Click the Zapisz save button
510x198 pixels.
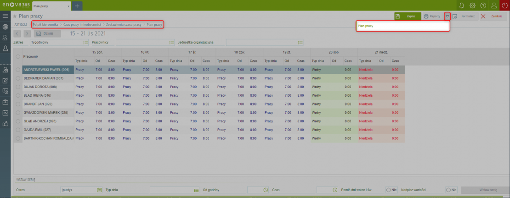point(407,16)
